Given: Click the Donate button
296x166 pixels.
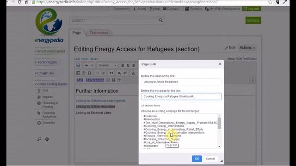Looking at the screenshot, I should click(x=253, y=20).
